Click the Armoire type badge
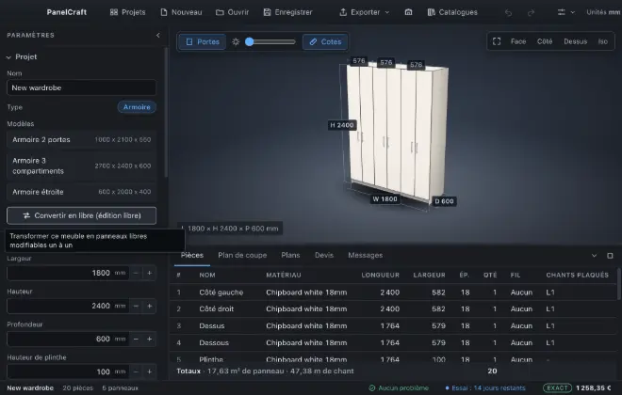 point(137,107)
